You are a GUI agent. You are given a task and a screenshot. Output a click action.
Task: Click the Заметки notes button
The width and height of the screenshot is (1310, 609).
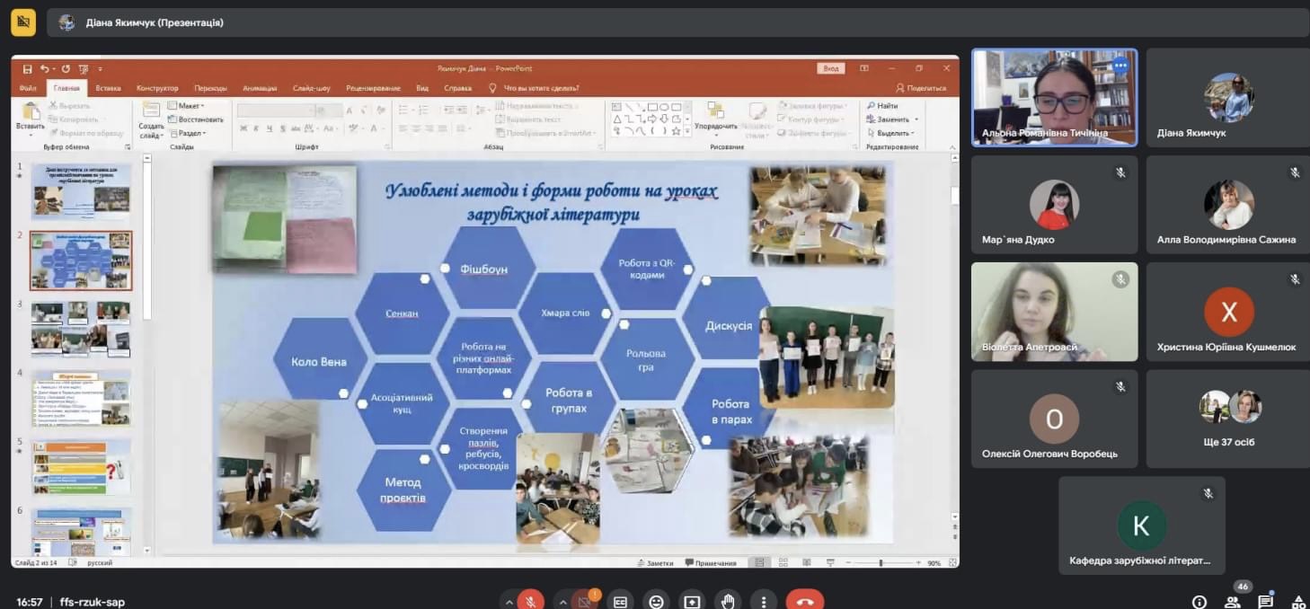[655, 563]
